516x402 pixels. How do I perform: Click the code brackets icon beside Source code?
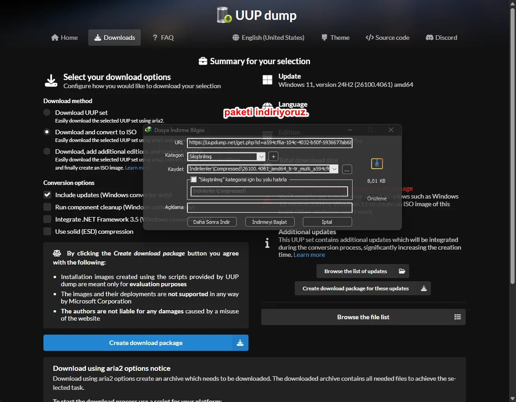(x=369, y=38)
